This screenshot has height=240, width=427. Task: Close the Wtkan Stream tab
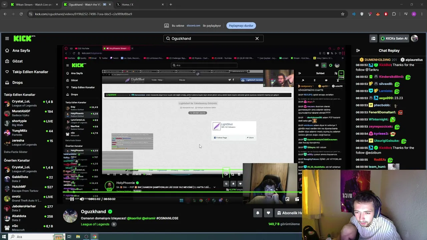[57, 5]
